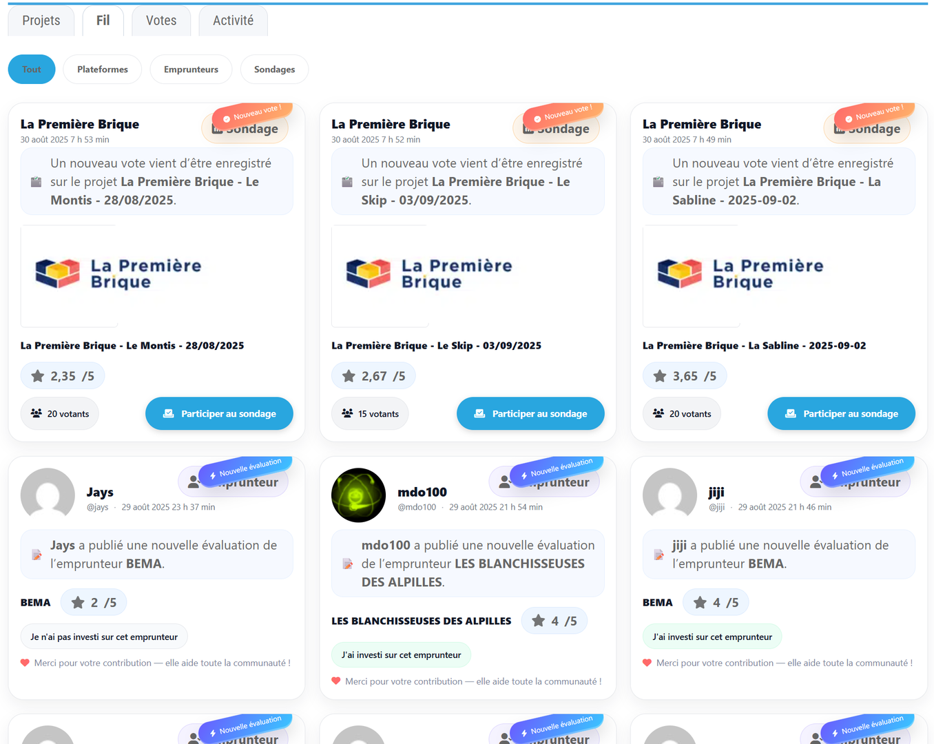This screenshot has width=934, height=744.
Task: Click the star icon beside 3,65 /5
Action: coord(660,376)
